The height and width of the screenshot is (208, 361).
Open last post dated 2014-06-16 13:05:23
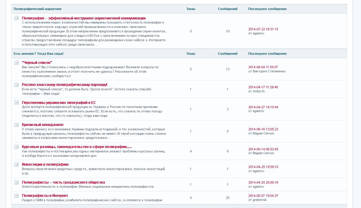pos(263,129)
